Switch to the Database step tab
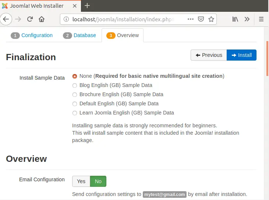Viewport: 269px width, 200px height. tap(80, 35)
